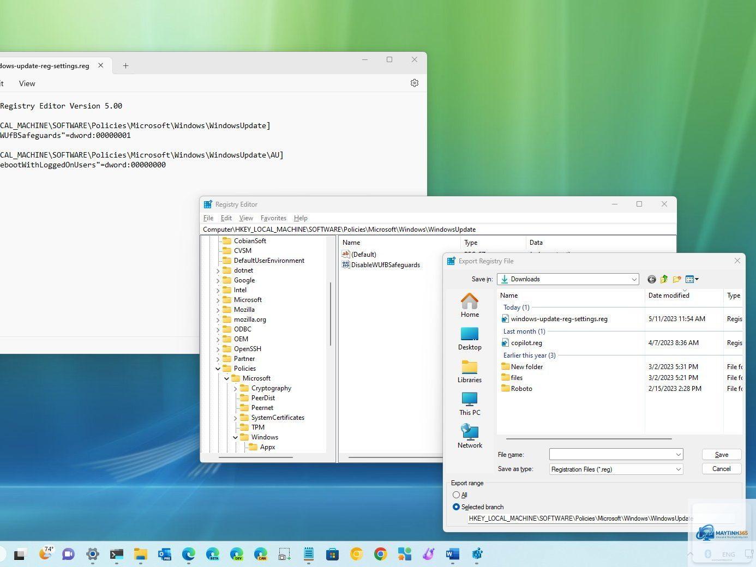The height and width of the screenshot is (567, 756).
Task: Open Chrome Canary yellow icon in the taskbar
Action: (357, 554)
